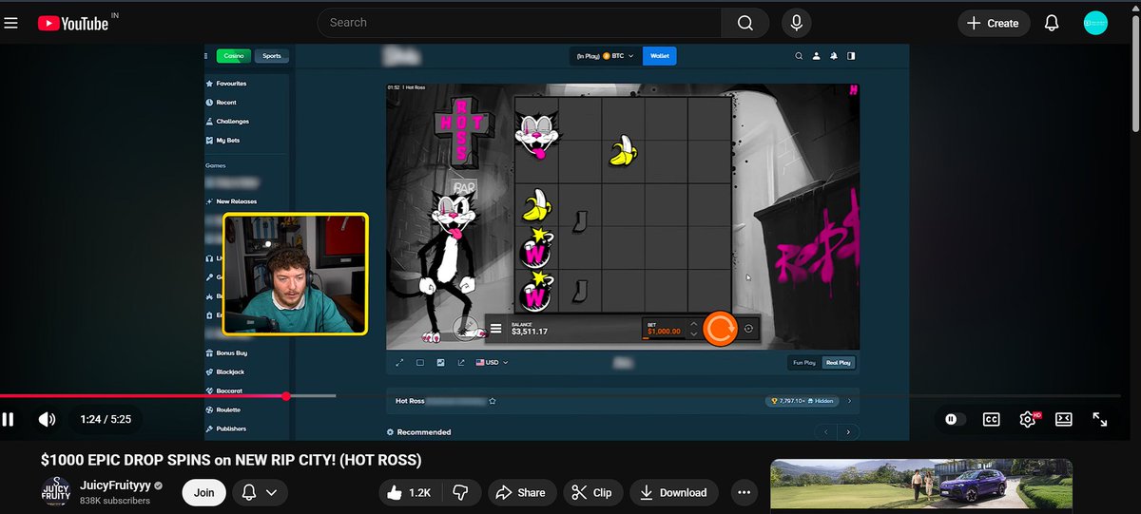This screenshot has height=514, width=1141.
Task: Select the Casino tab in the video
Action: pos(233,56)
